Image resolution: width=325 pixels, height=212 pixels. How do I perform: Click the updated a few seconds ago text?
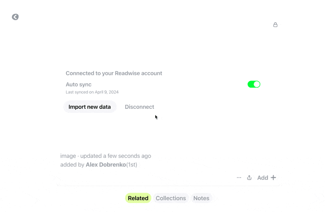tap(116, 156)
